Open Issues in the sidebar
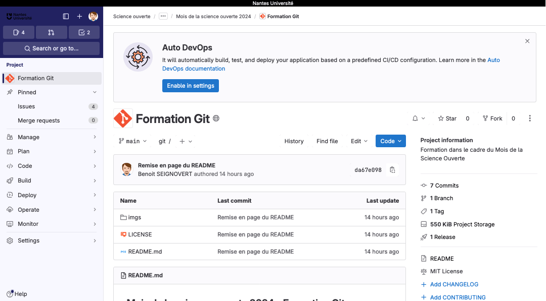 (x=52, y=106)
